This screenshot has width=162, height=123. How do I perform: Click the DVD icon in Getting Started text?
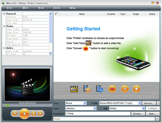click(x=89, y=43)
